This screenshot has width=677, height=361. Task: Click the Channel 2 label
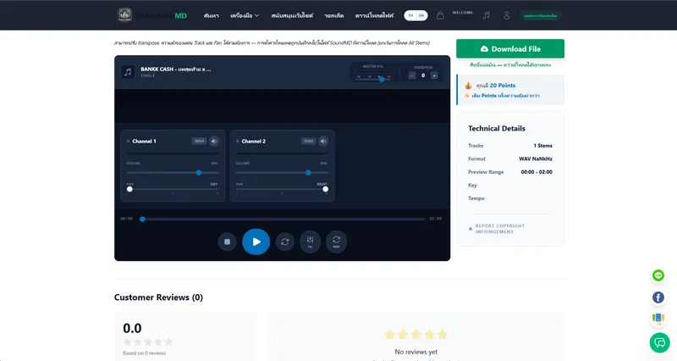[x=253, y=141]
